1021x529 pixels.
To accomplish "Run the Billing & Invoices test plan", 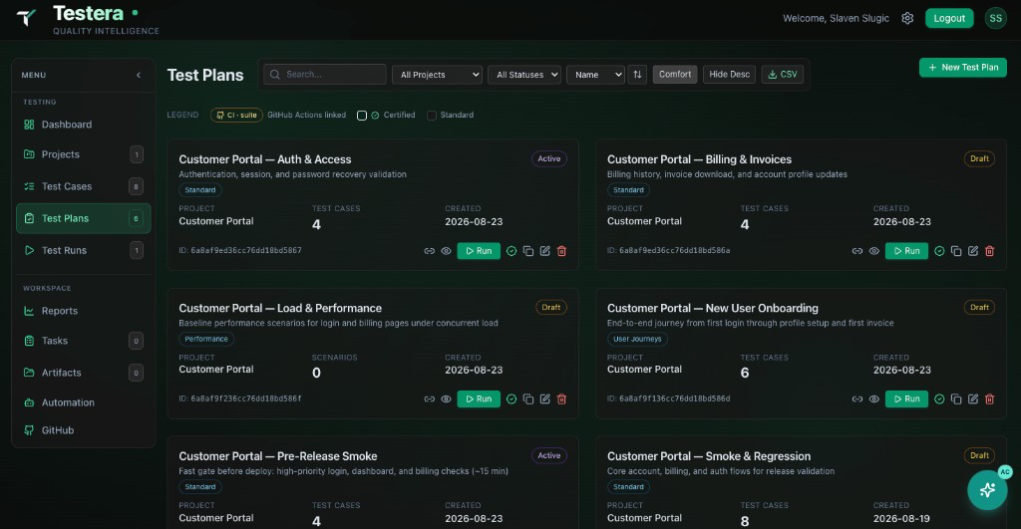I will click(906, 251).
